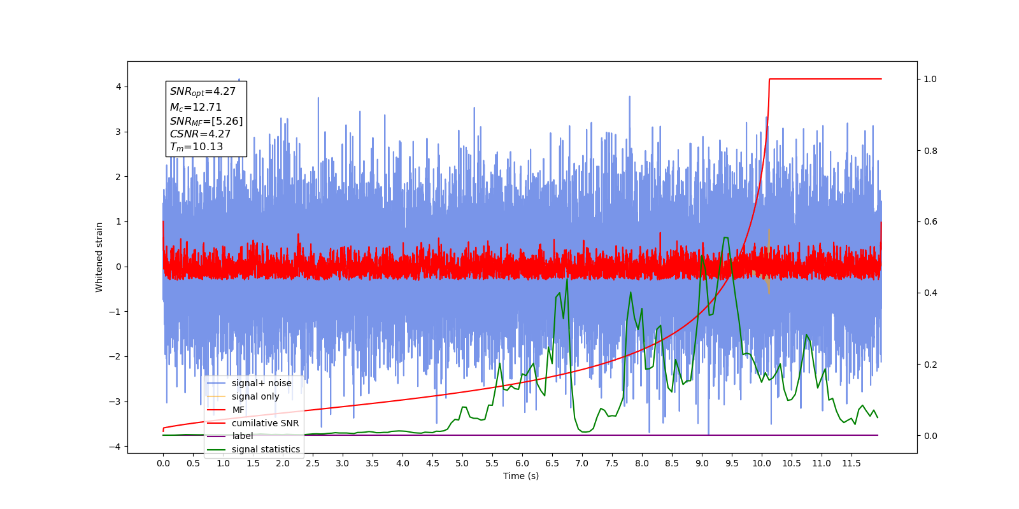The image size is (1019, 509).
Task: Select the 10.5 time axis tick label
Action: 792,463
